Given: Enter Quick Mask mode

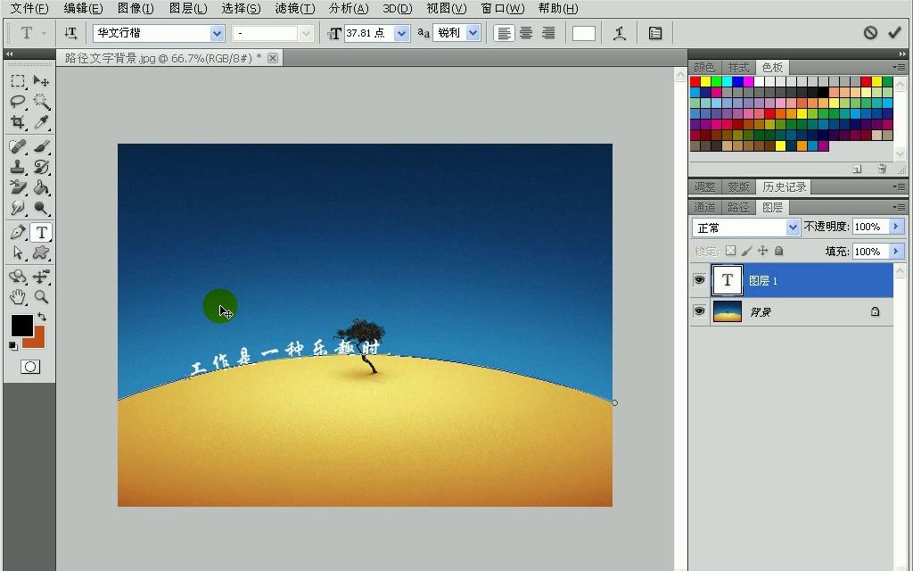Looking at the screenshot, I should pyautogui.click(x=30, y=366).
